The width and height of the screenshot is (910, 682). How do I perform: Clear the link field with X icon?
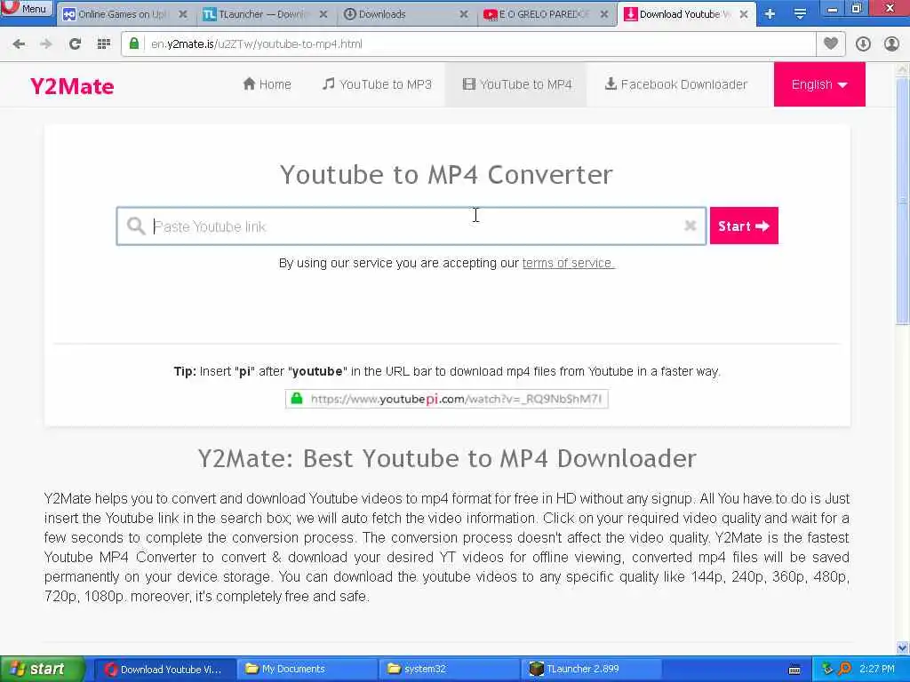pyautogui.click(x=690, y=226)
